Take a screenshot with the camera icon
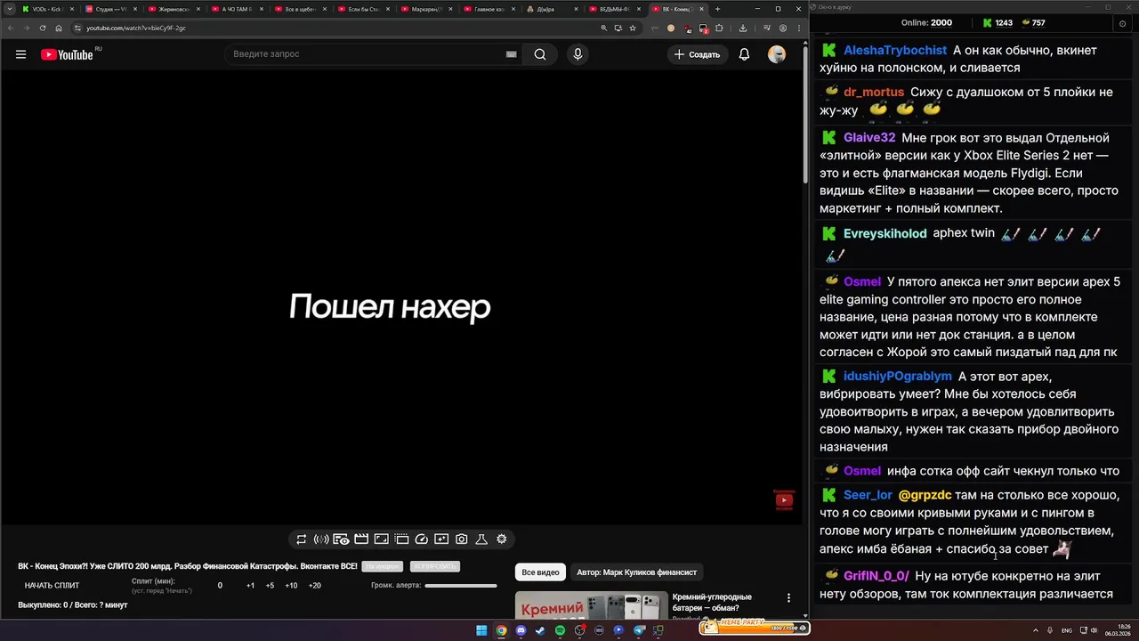 pos(462,540)
